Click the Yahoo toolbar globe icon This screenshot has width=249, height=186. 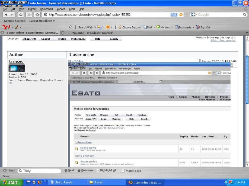coord(71,27)
